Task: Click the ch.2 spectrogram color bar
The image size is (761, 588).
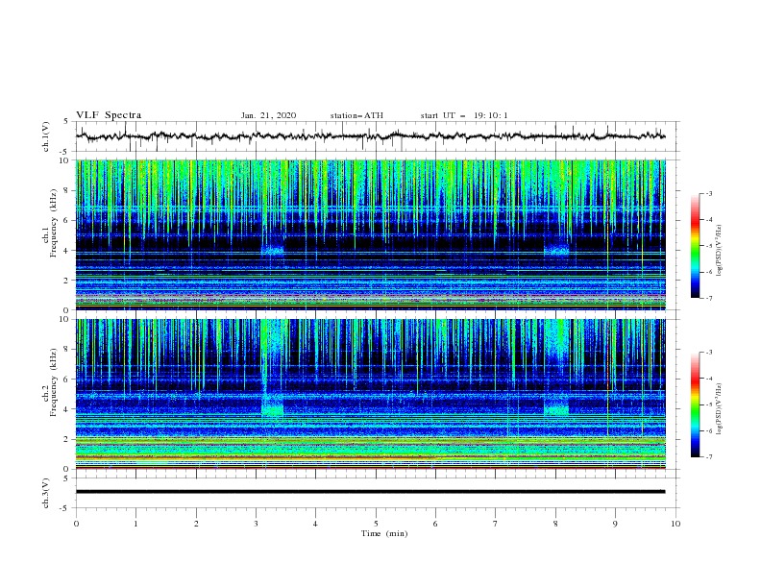Action: point(695,404)
